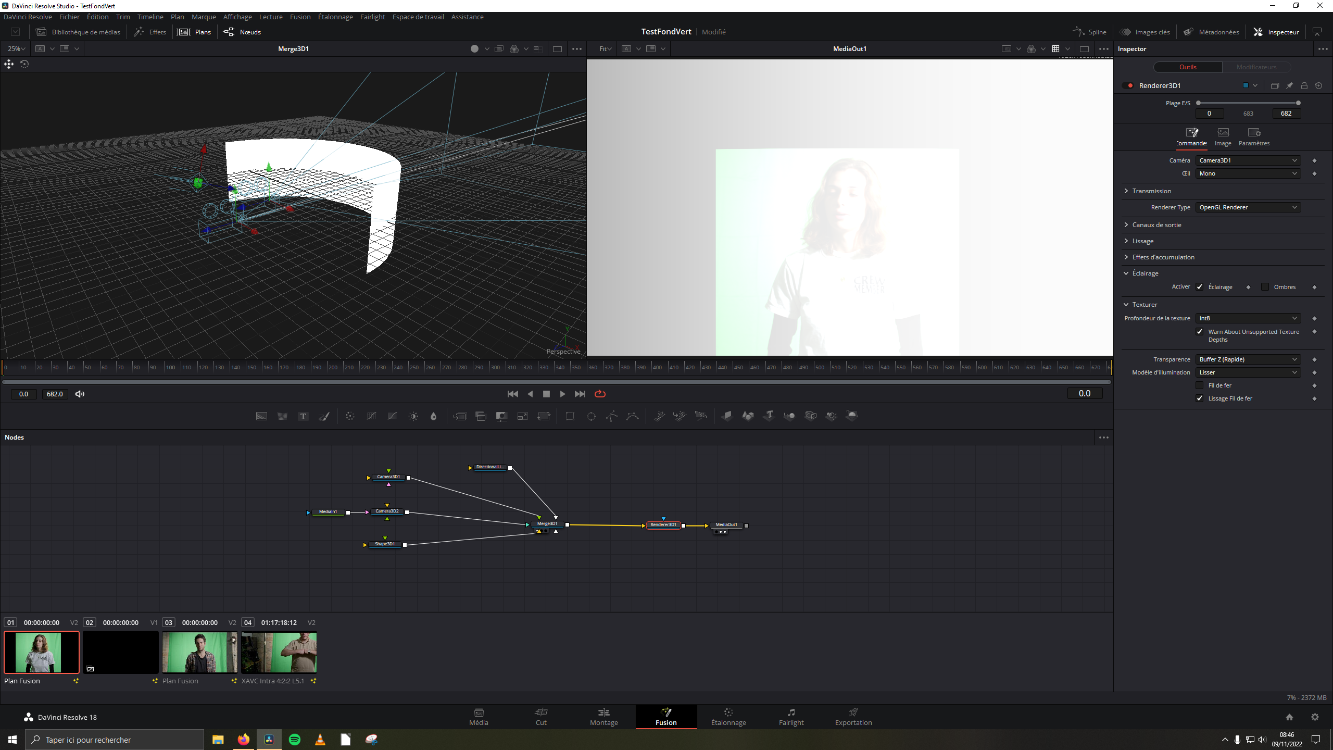This screenshot has height=750, width=1333.
Task: Switch to the Étalonnage page tab
Action: [x=728, y=717]
